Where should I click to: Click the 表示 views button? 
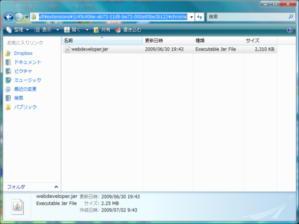(x=43, y=30)
